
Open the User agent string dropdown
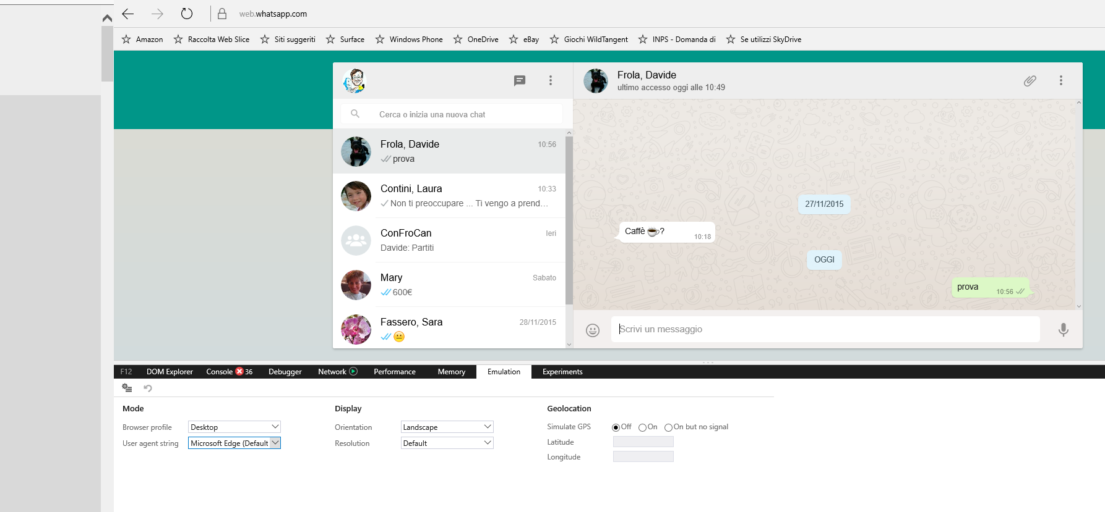click(x=234, y=443)
